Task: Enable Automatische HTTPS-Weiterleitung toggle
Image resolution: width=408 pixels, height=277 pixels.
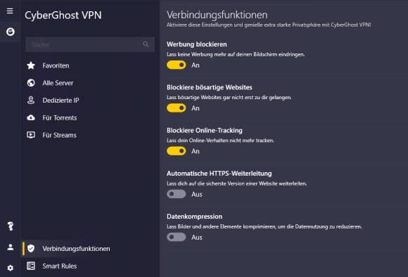Action: point(176,194)
